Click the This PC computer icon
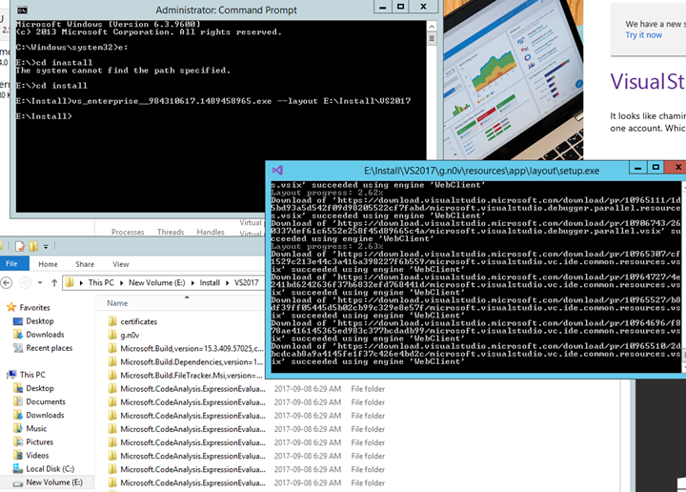Viewport: 686px width, 492px height. tap(11, 375)
